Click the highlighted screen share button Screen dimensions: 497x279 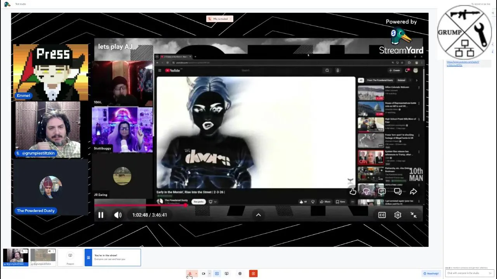point(217,274)
